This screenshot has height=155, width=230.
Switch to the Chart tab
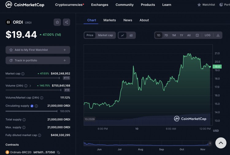(91, 20)
